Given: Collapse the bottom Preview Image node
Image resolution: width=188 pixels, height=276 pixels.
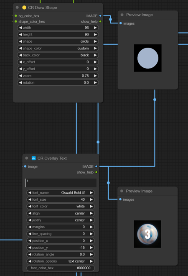Looking at the screenshot, I should (122, 191).
